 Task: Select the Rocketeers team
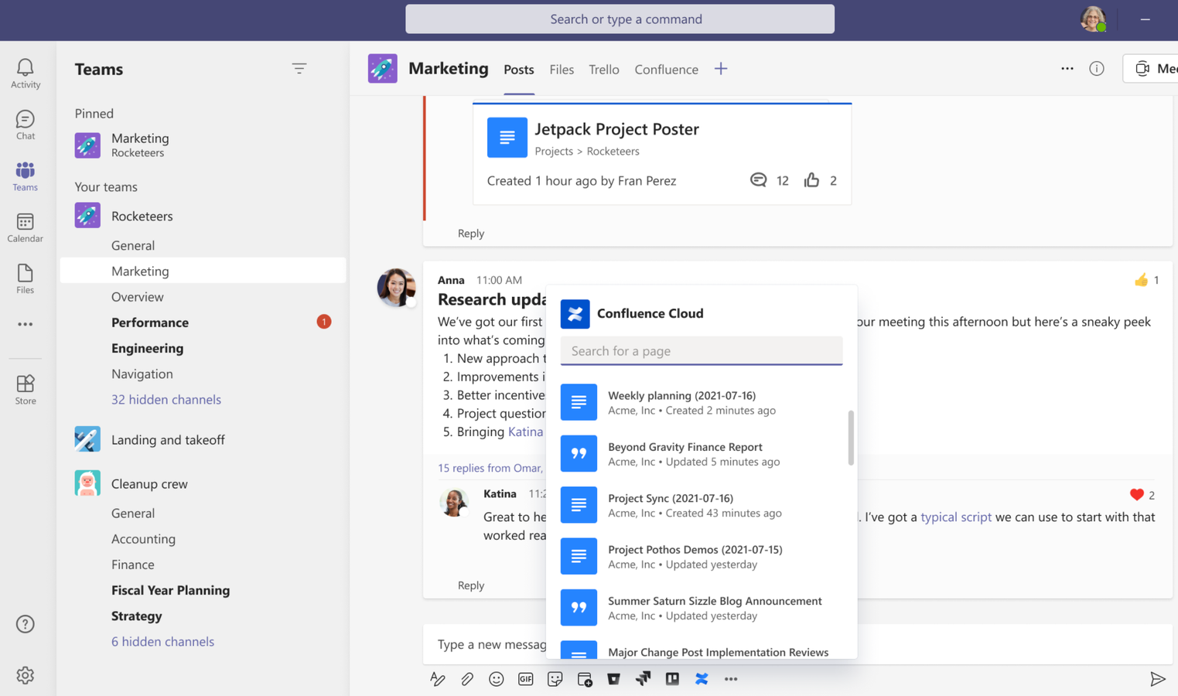point(203,216)
